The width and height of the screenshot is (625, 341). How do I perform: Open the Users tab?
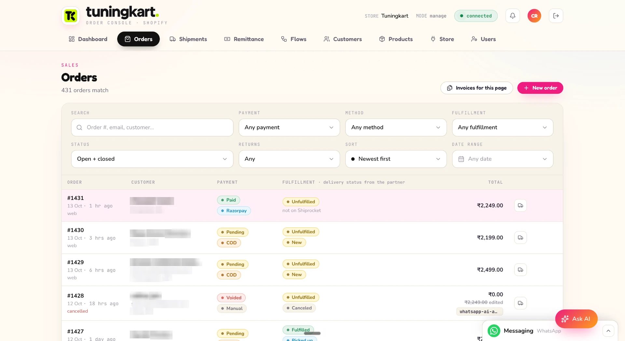[x=483, y=39]
